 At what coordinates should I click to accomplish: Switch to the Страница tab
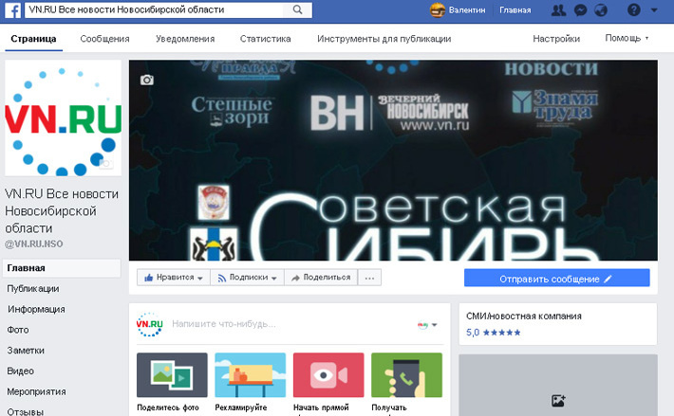click(x=33, y=39)
